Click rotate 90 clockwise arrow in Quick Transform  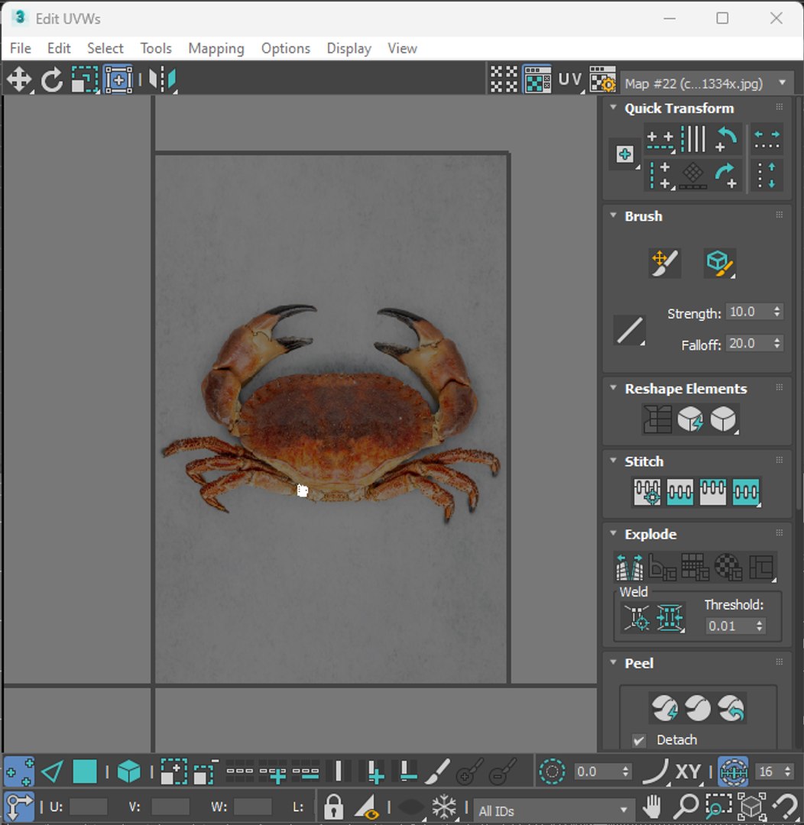point(727,175)
